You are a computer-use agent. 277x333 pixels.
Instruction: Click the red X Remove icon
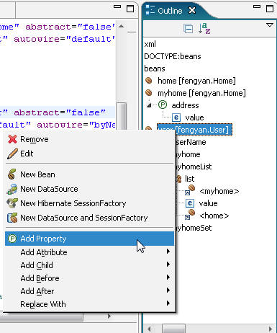[x=12, y=139]
